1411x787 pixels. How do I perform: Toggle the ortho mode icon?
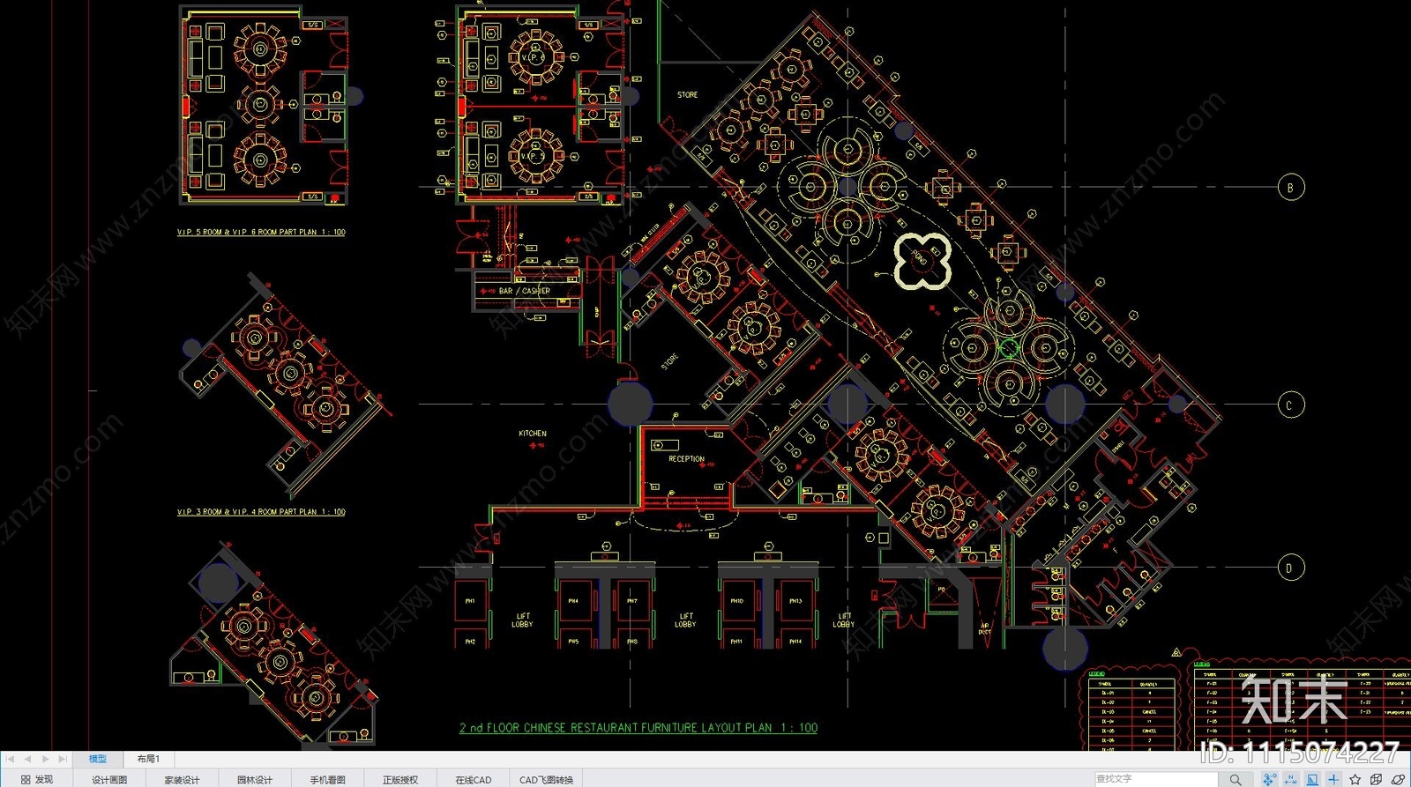pos(1312,780)
